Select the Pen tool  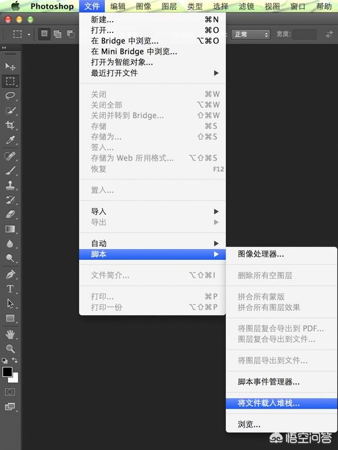pyautogui.click(x=10, y=274)
